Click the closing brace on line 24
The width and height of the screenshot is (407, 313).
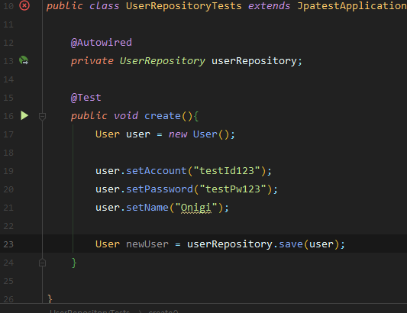coord(74,263)
